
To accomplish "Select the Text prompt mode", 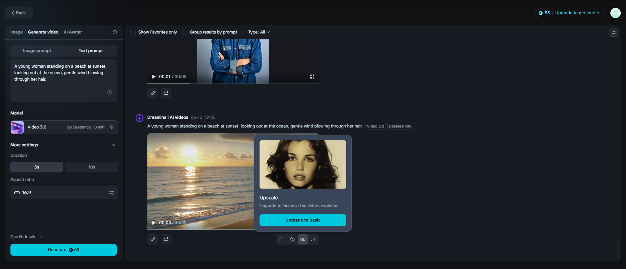I will (91, 51).
